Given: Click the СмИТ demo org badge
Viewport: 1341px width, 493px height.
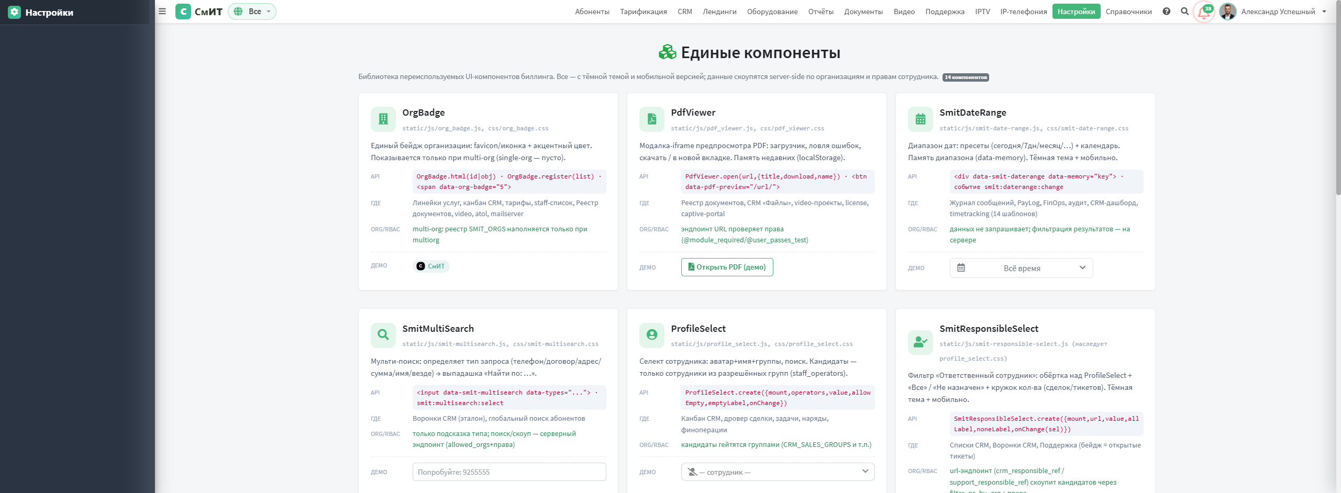Looking at the screenshot, I should [431, 266].
